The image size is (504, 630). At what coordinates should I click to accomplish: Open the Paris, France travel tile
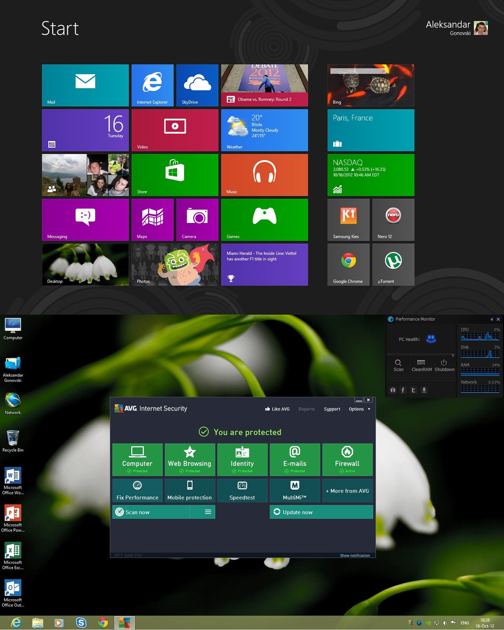click(x=371, y=130)
